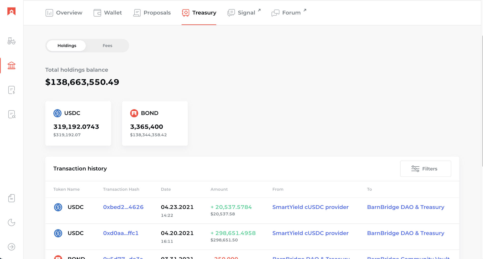Screen dimensions: 483x259
Task: Click the USDC holdings card
Action: point(78,123)
